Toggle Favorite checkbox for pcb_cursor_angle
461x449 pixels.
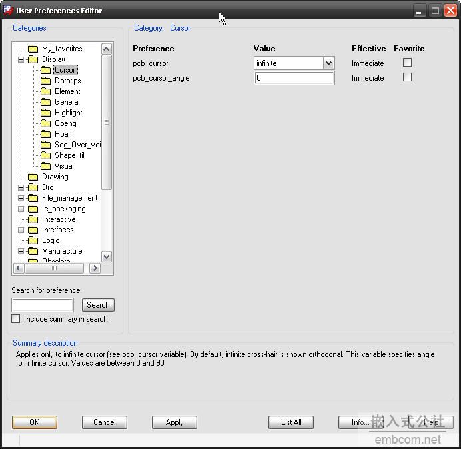408,77
